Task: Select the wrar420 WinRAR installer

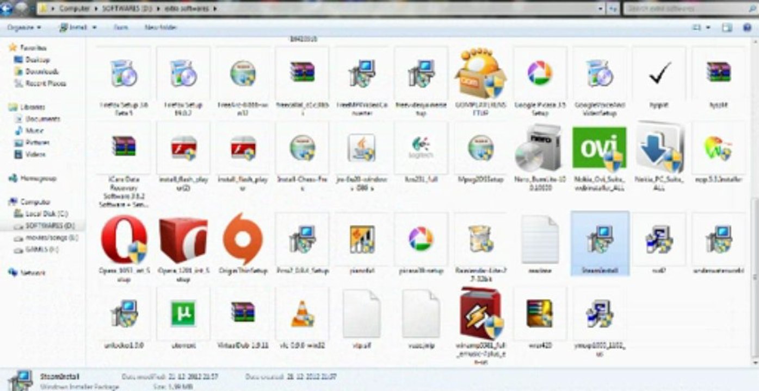Action: click(540, 313)
